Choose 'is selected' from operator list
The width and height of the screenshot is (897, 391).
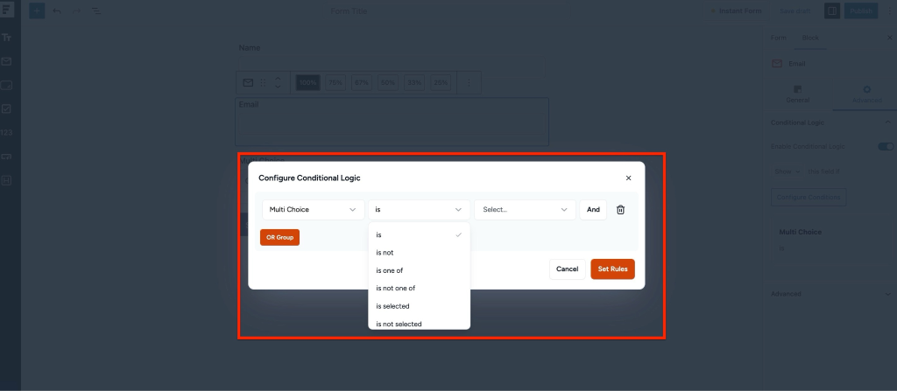[x=392, y=306]
